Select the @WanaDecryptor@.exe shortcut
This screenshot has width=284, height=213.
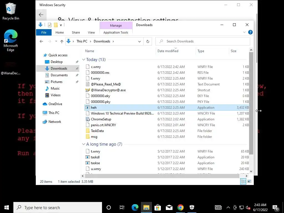[x=167, y=90]
